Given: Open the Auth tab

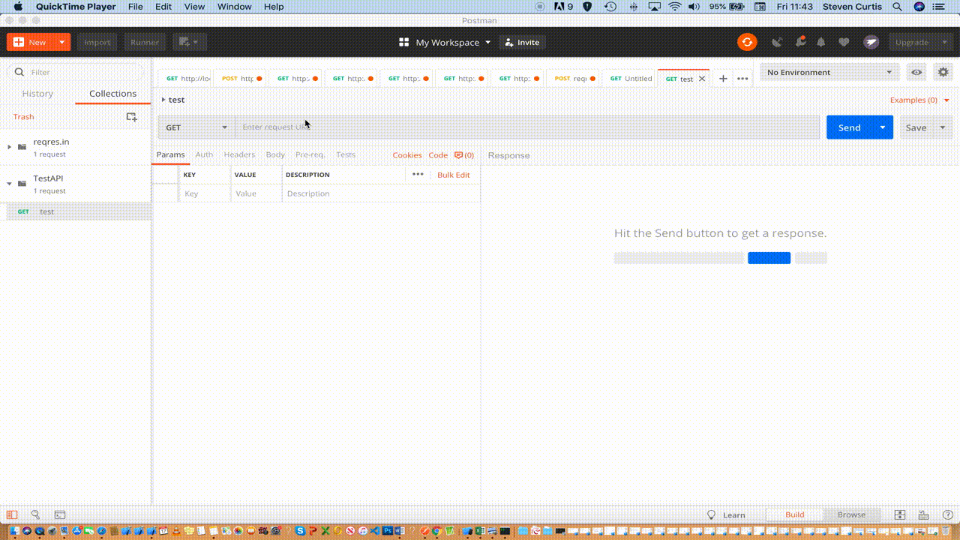Looking at the screenshot, I should 204,154.
